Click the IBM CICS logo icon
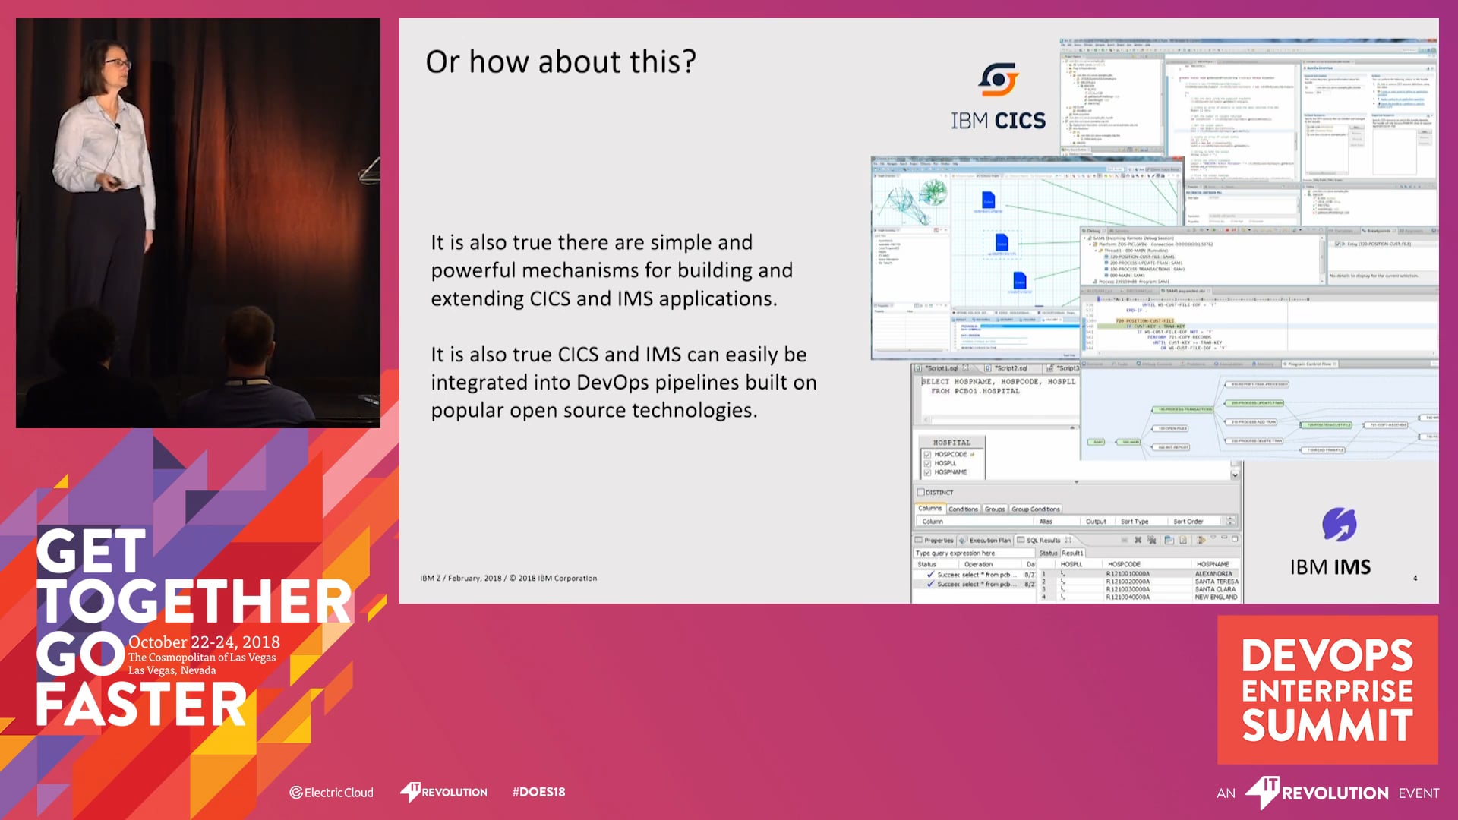This screenshot has height=820, width=1458. click(x=998, y=79)
